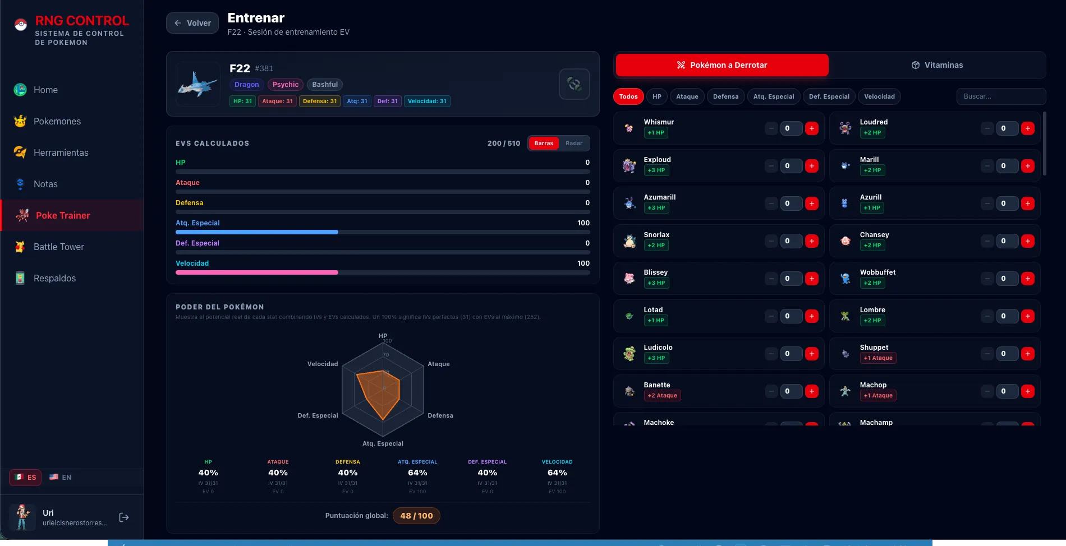Click the reset icon button on F22 card

pyautogui.click(x=575, y=84)
